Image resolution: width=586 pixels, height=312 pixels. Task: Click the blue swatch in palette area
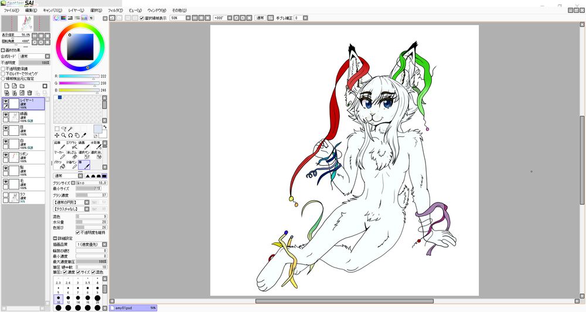59,97
